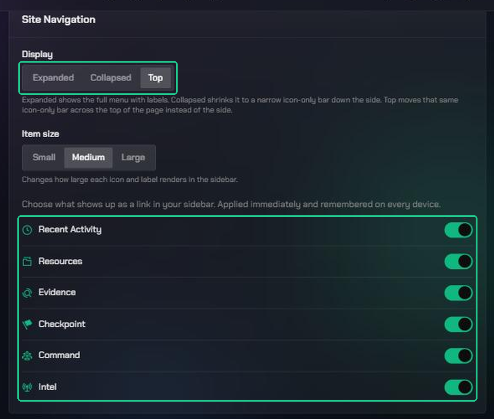Click the Checkpoint flag icon
Screen dimensions: 494x419
pos(27,324)
